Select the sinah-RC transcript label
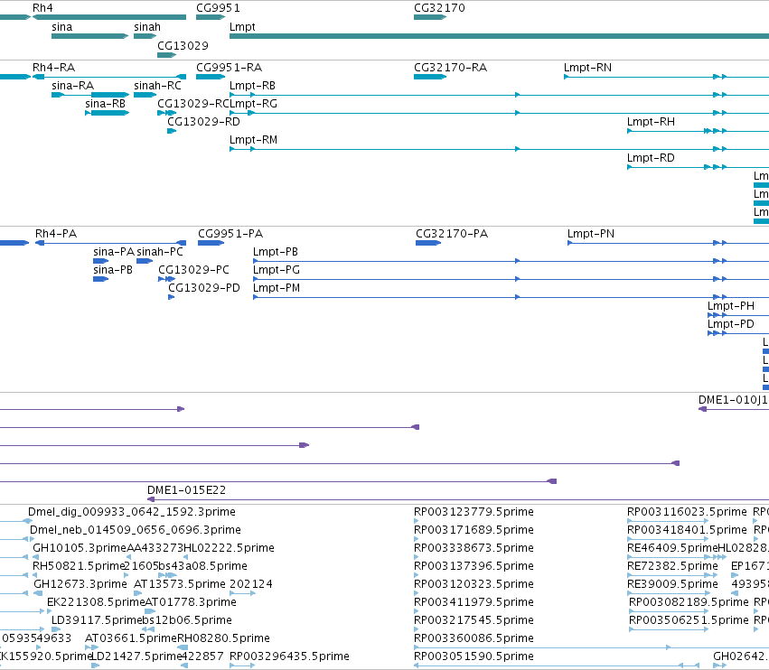Viewport: 769px width, 670px height. tap(157, 86)
